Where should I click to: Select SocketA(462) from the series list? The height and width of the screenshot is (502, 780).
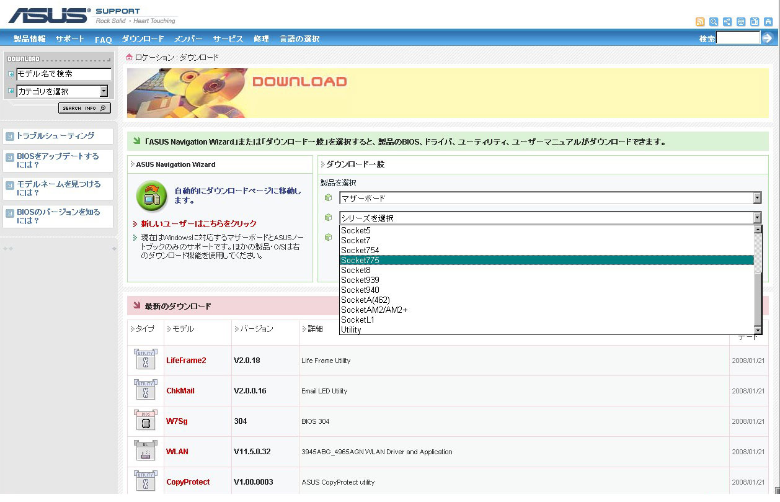pos(546,300)
